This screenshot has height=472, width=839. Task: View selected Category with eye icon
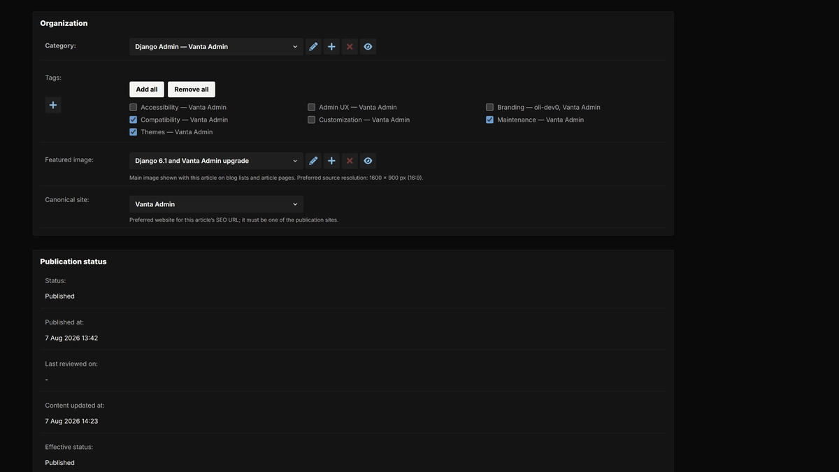(368, 47)
